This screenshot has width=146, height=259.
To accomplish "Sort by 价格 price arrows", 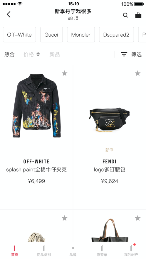I will (38, 54).
